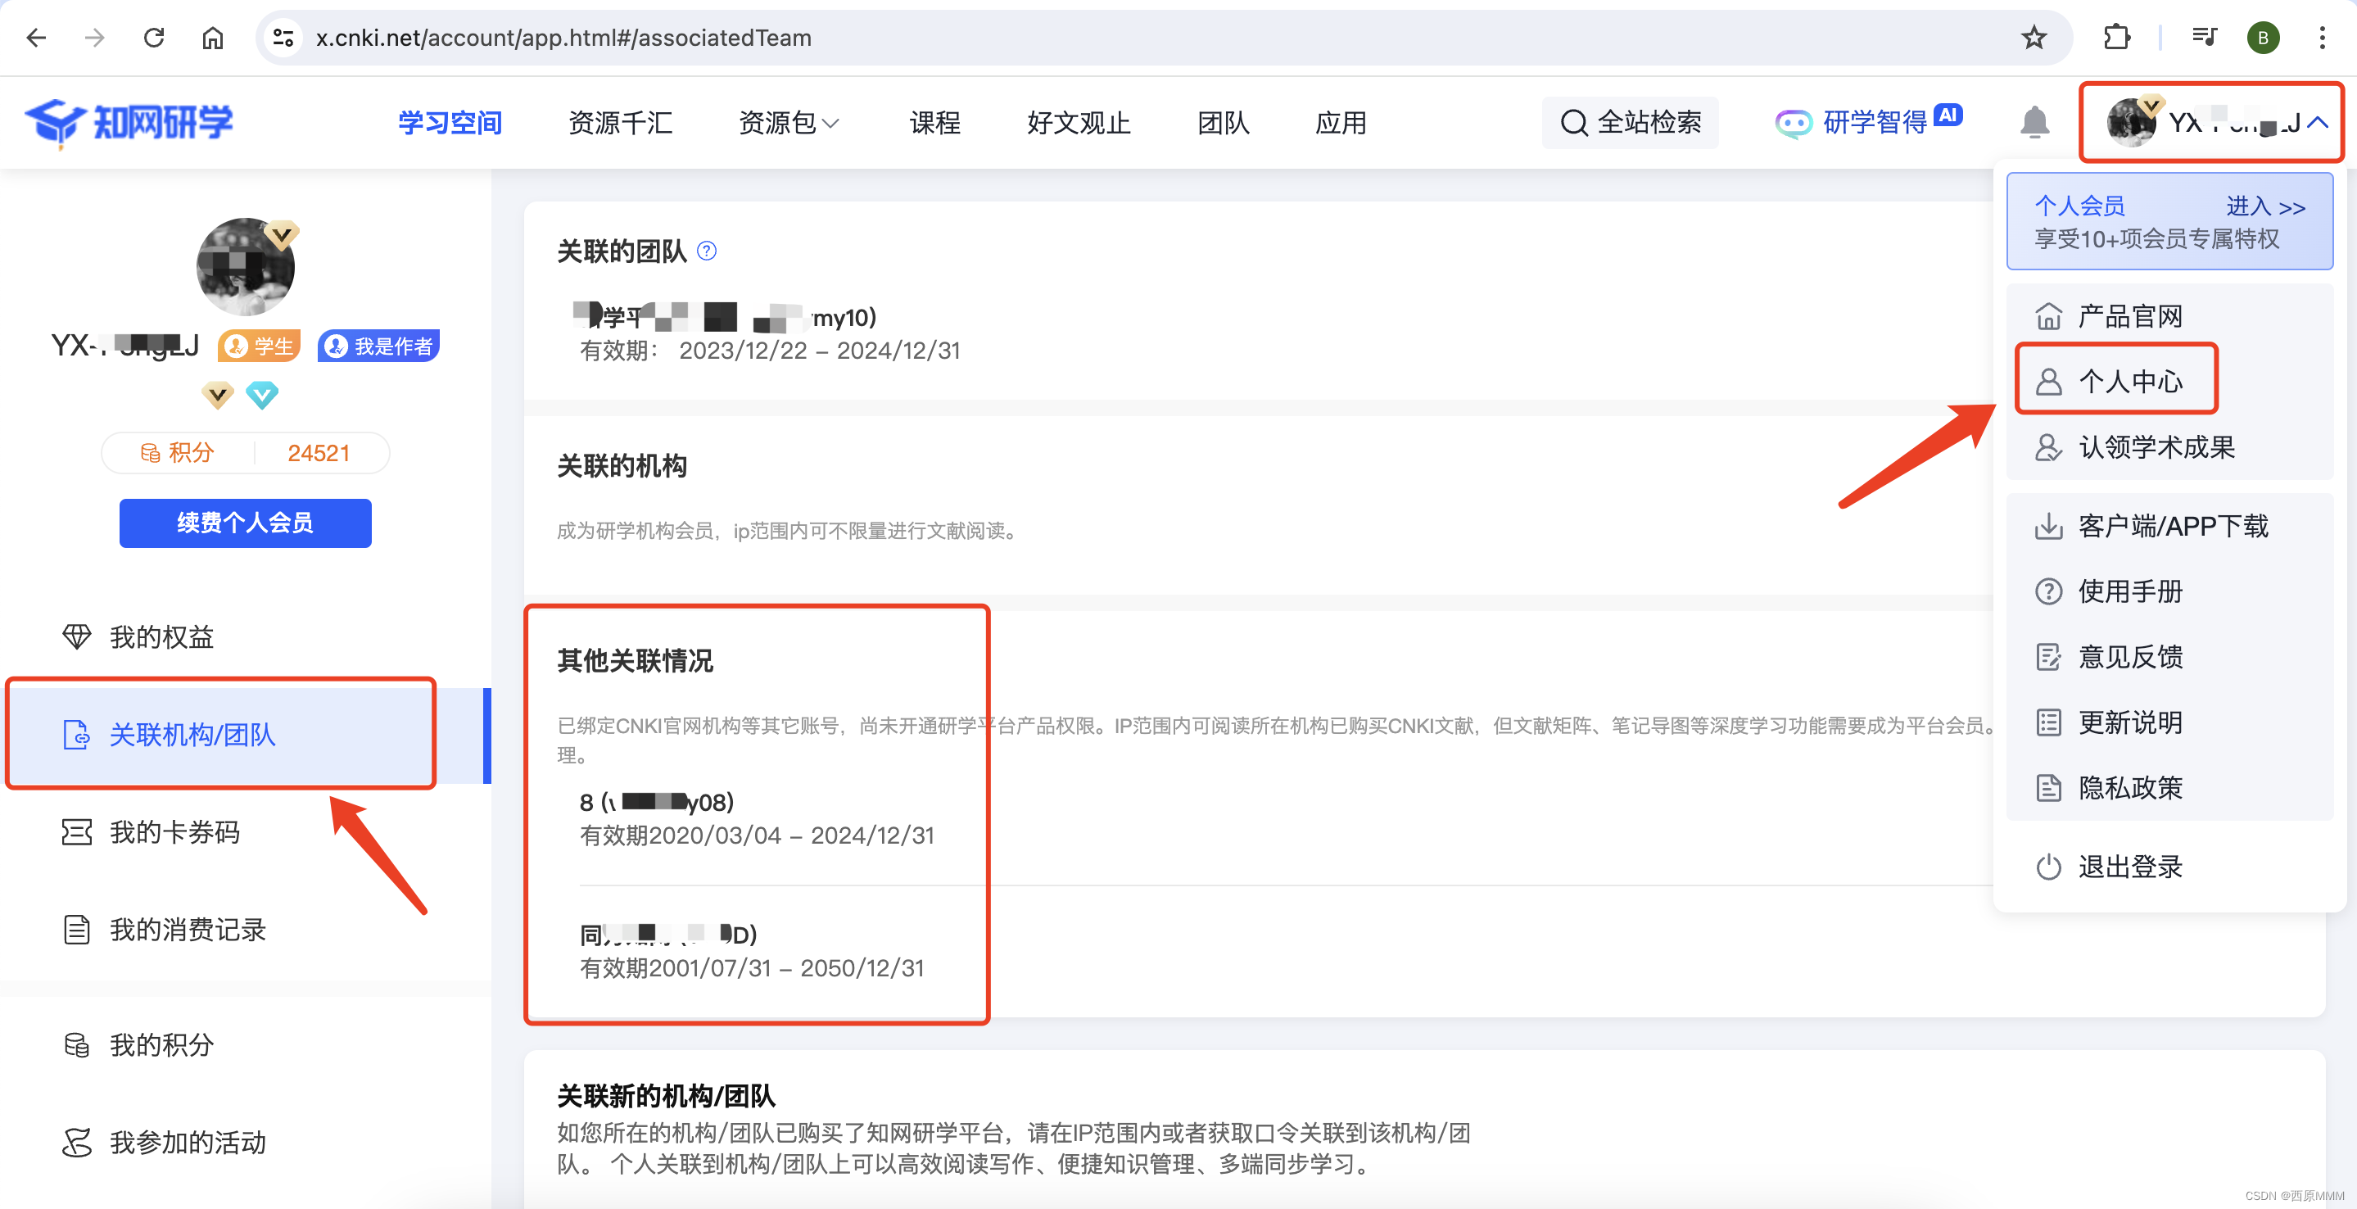Enter 个人会员 via 进入 link
The image size is (2357, 1209).
click(x=2264, y=206)
